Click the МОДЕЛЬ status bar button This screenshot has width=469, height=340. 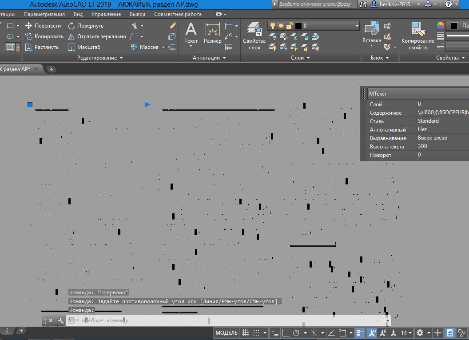pos(227,333)
